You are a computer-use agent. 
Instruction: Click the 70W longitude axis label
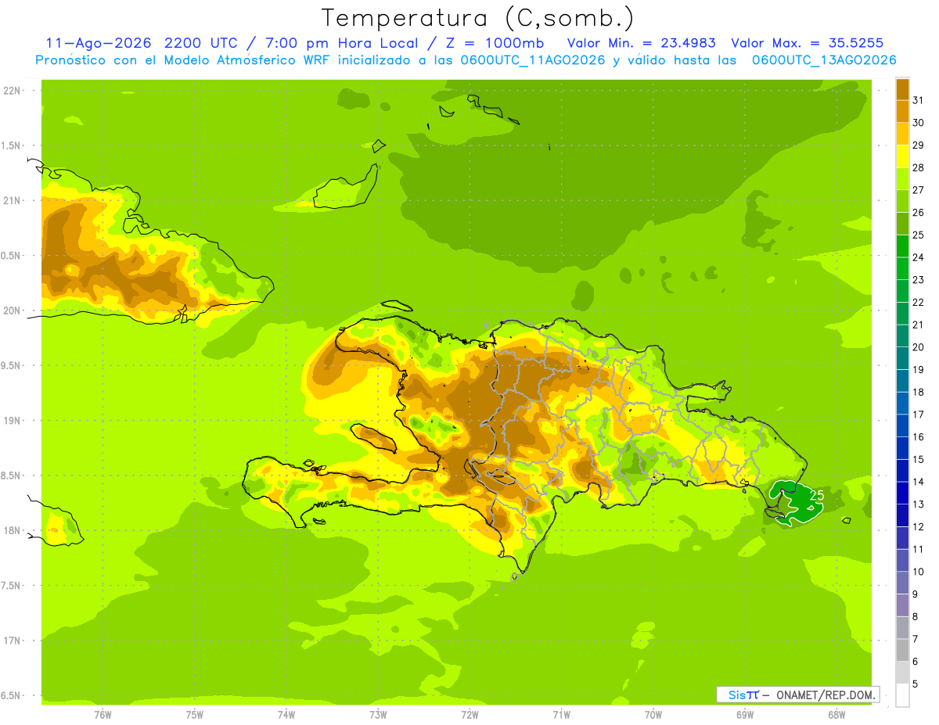pos(653,715)
